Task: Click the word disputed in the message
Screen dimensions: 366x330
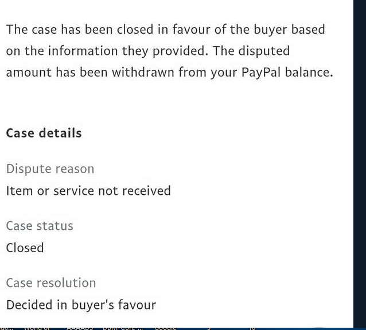Action: pos(263,51)
